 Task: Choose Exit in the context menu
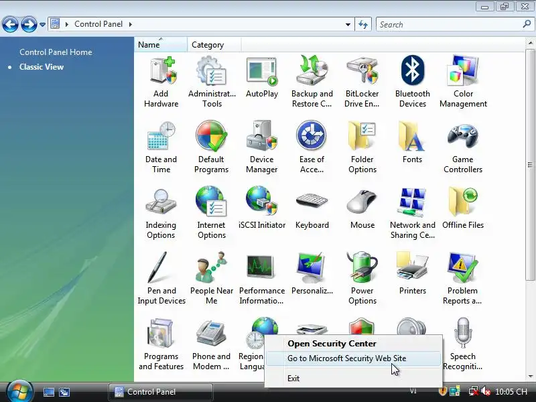[x=354, y=379]
